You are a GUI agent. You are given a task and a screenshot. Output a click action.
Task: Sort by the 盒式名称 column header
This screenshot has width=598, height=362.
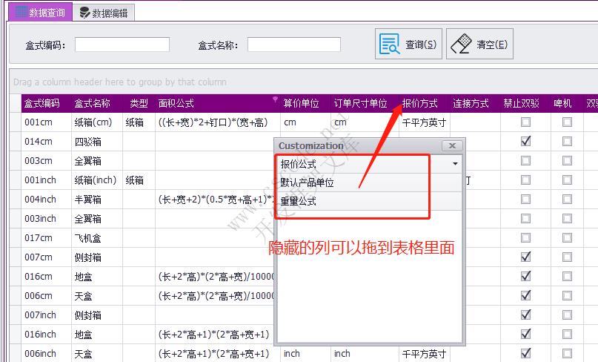coord(97,104)
